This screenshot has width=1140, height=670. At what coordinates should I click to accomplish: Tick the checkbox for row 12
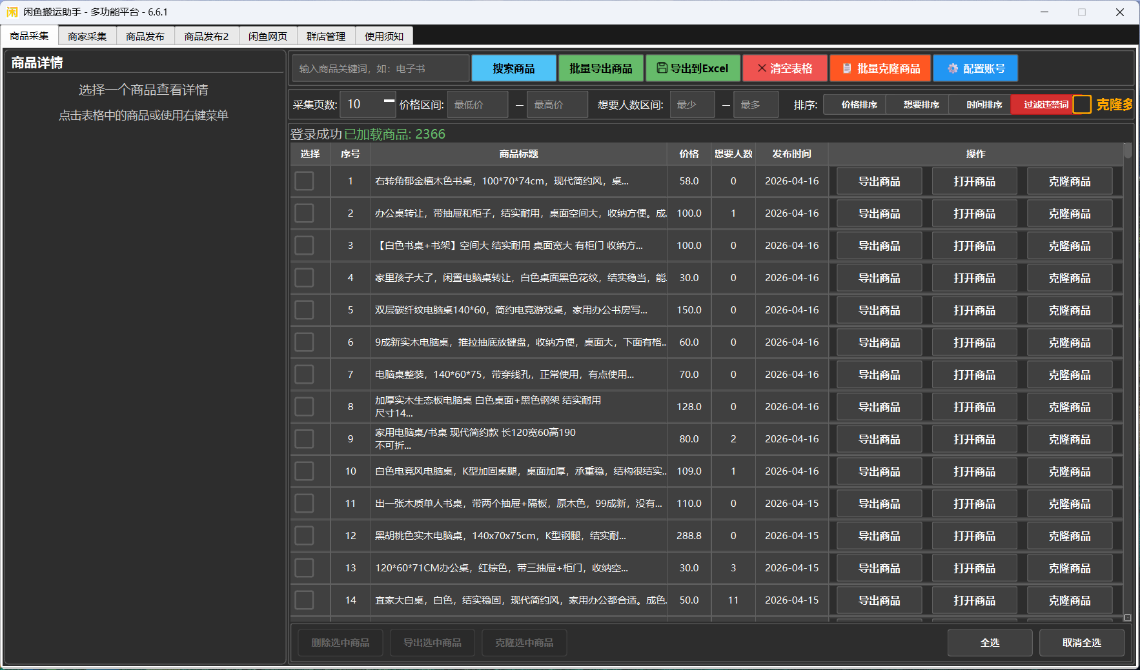click(x=304, y=536)
